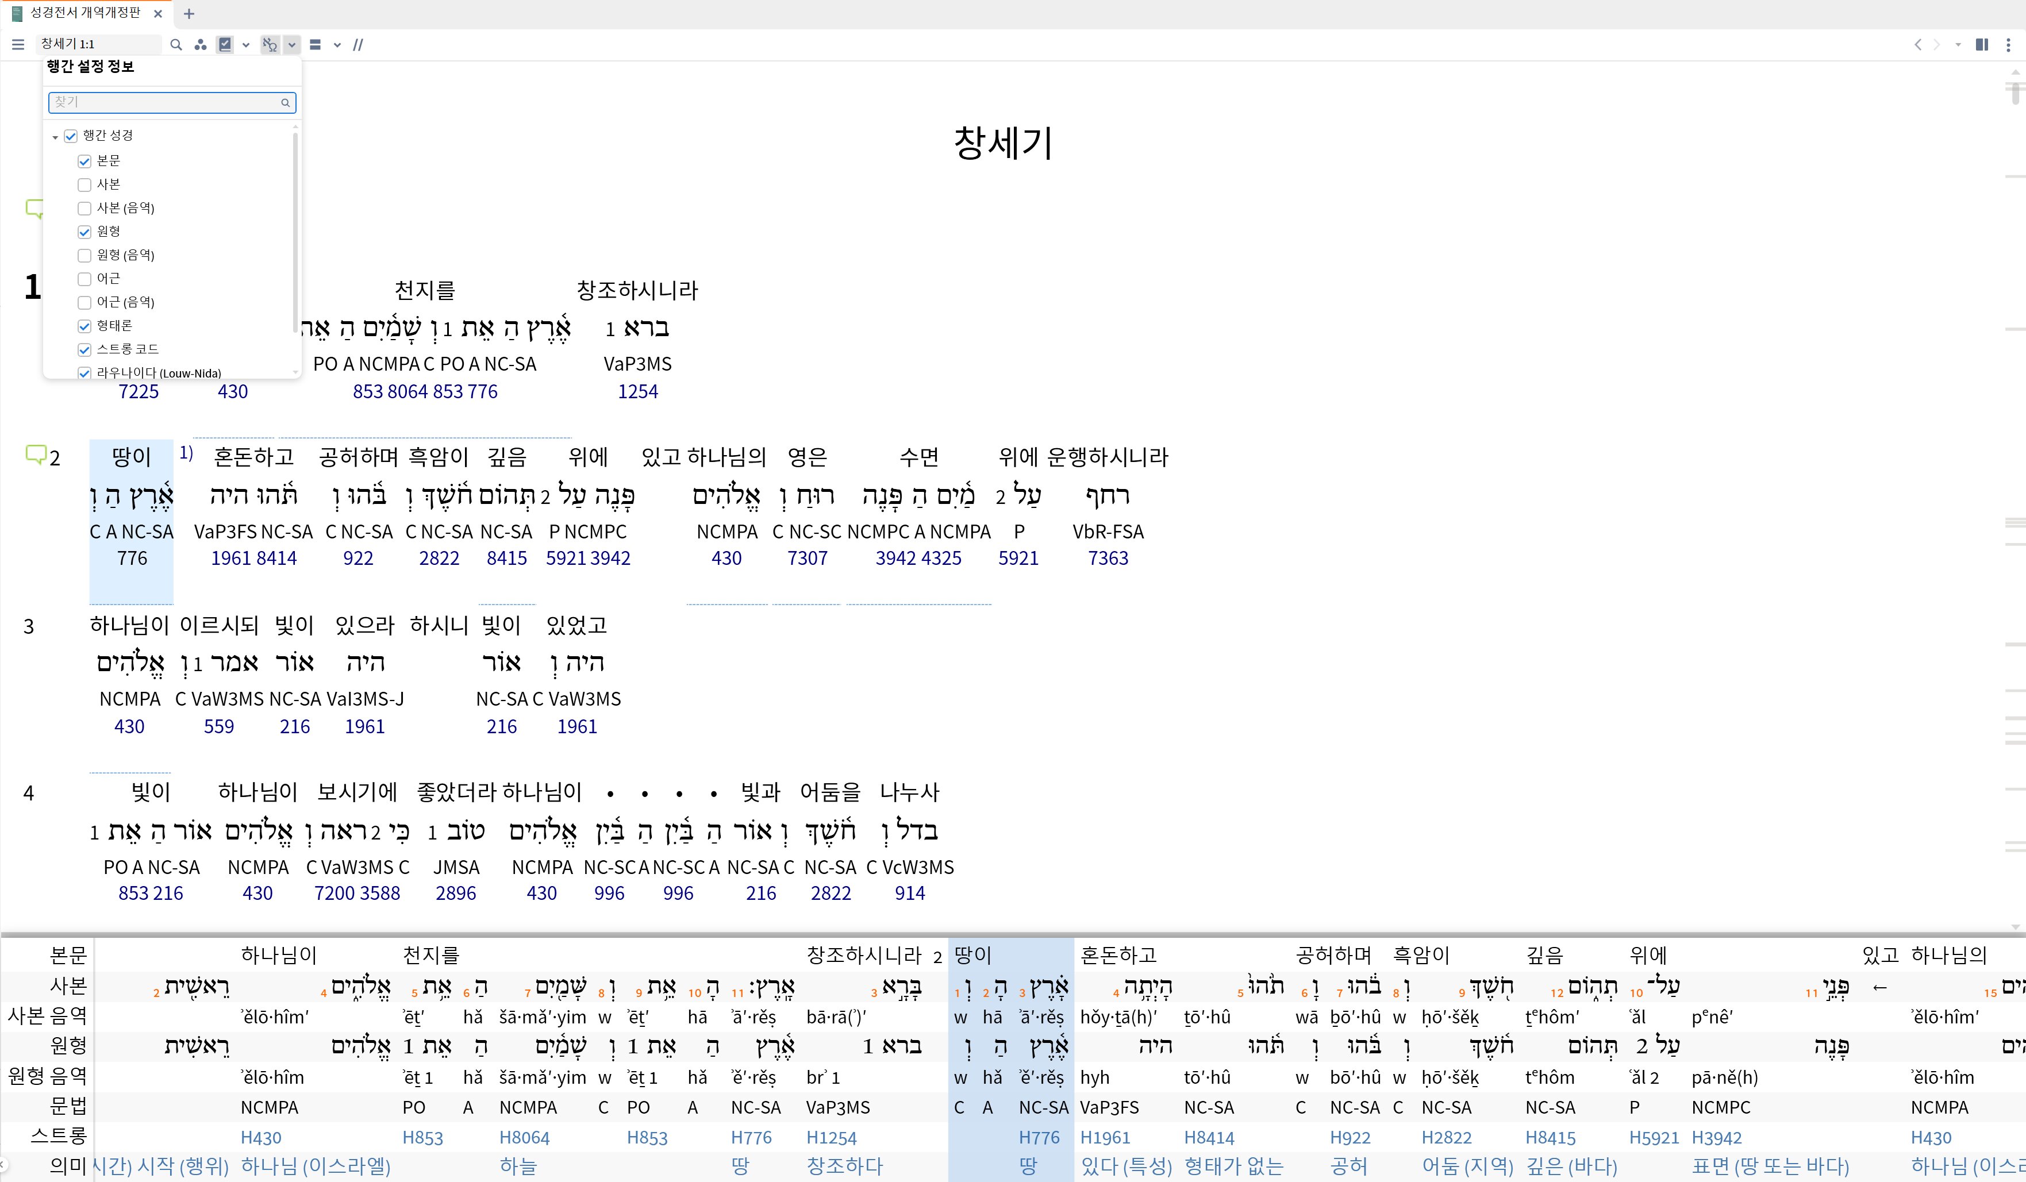Uncheck the 본문 checkbox
Screen dimensions: 2026x1182
84,161
